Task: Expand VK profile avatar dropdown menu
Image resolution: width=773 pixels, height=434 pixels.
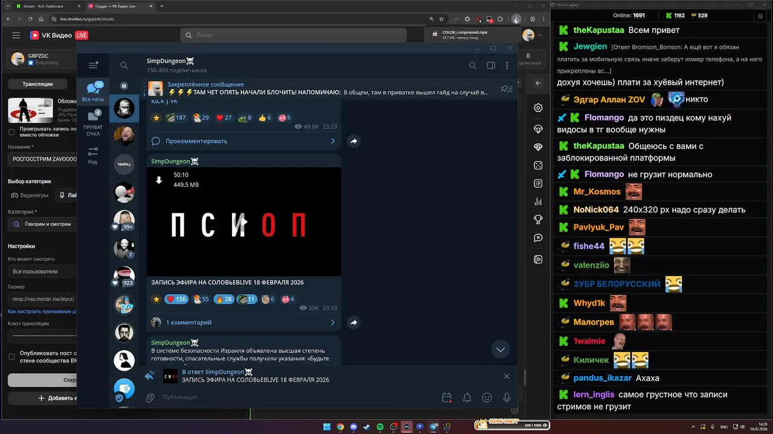Action: click(539, 36)
